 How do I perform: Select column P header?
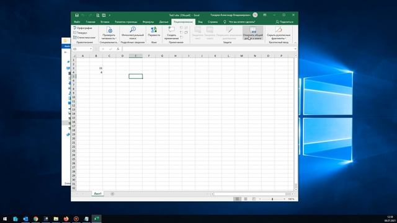281,56
